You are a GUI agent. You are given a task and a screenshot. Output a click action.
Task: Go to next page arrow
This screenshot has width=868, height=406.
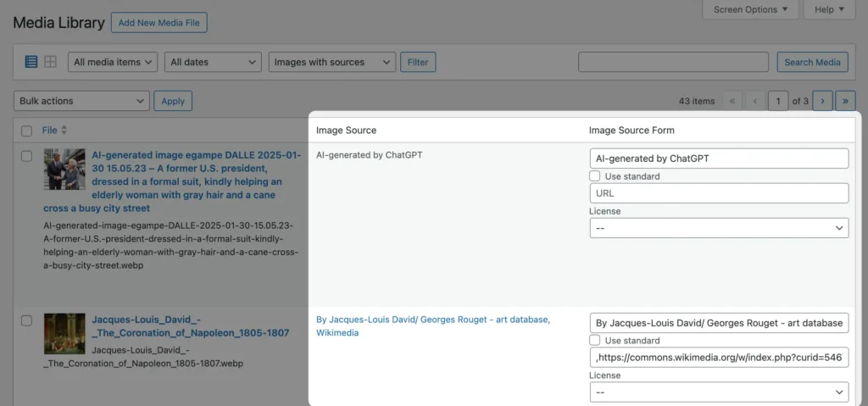click(822, 101)
